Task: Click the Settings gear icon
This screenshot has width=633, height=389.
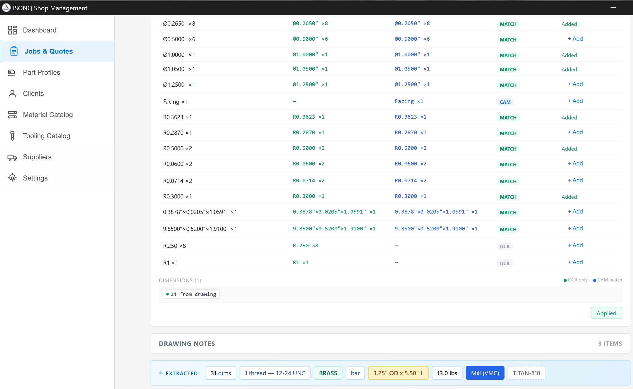Action: [x=12, y=178]
